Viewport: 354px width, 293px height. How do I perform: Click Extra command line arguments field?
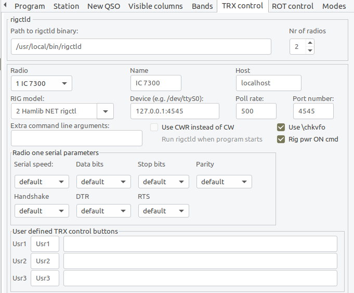point(76,138)
